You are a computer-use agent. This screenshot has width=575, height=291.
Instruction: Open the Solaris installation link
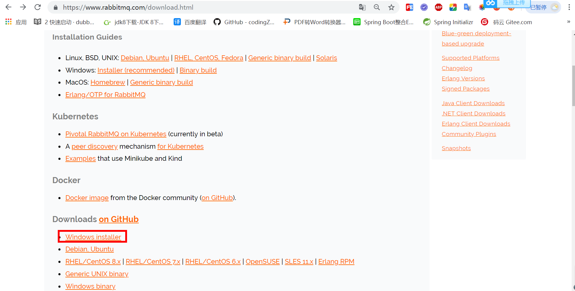point(326,58)
